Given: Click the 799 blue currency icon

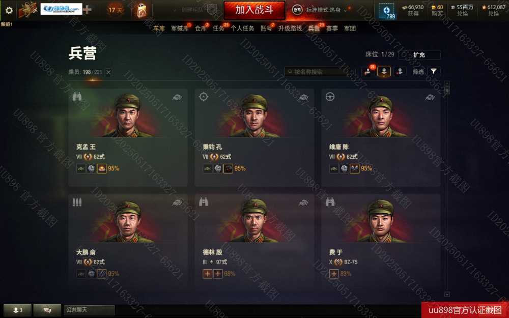Looking at the screenshot, I should 387,11.
